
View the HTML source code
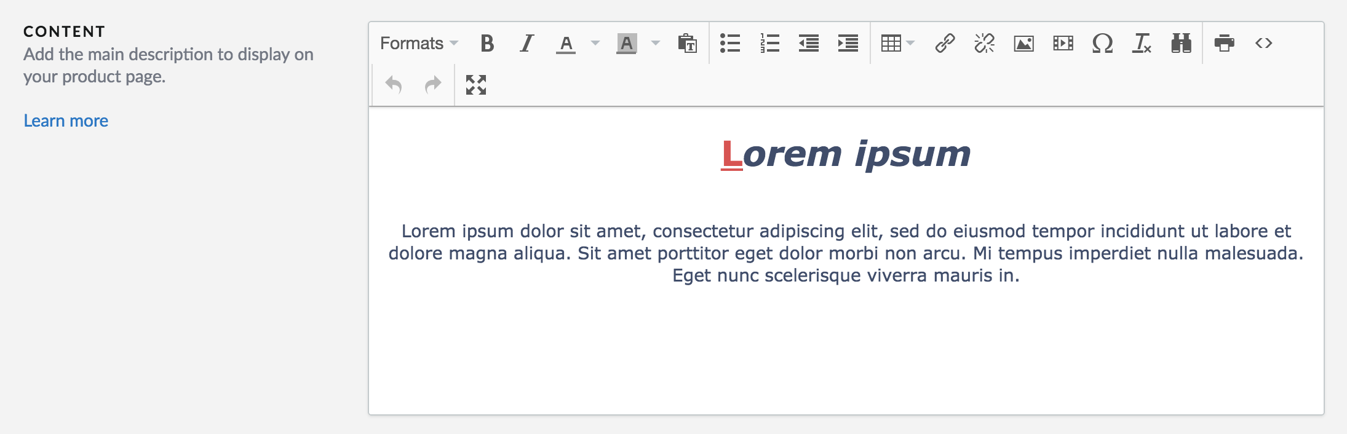click(x=1263, y=44)
